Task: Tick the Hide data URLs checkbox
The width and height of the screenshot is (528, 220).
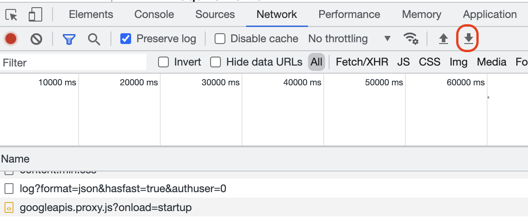Action: click(x=216, y=62)
